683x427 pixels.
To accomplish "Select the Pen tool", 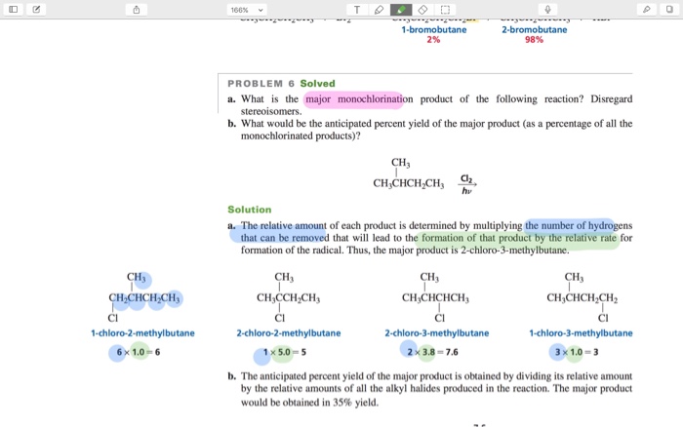I will [379, 9].
